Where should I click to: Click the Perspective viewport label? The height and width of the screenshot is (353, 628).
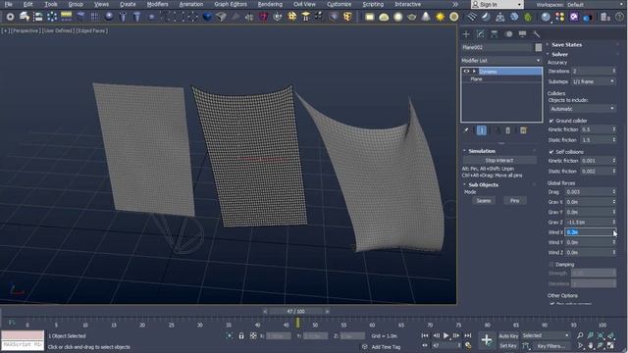point(26,30)
